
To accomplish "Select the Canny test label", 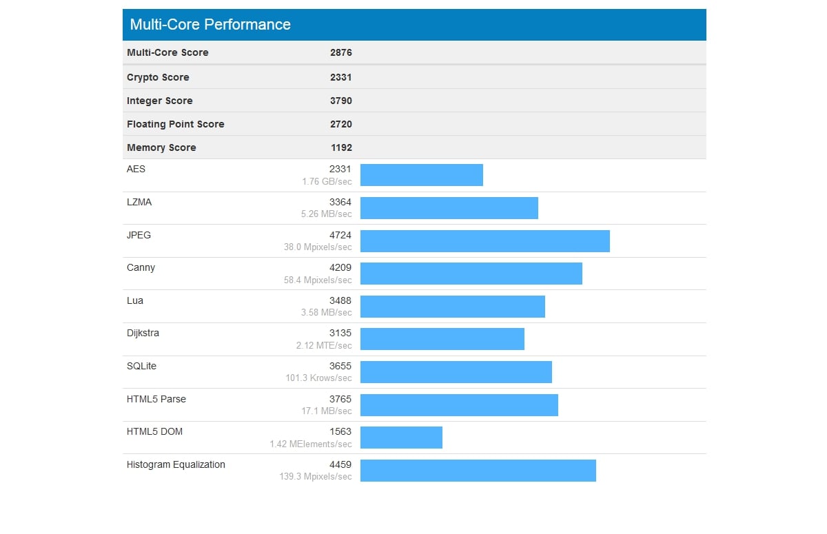I will [141, 267].
